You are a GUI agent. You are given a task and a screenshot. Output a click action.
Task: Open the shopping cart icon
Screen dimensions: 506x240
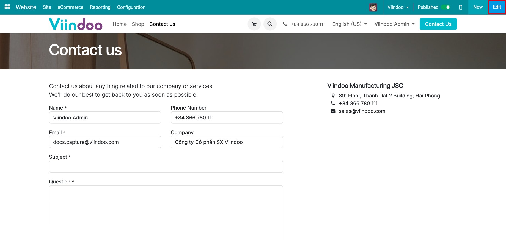254,24
